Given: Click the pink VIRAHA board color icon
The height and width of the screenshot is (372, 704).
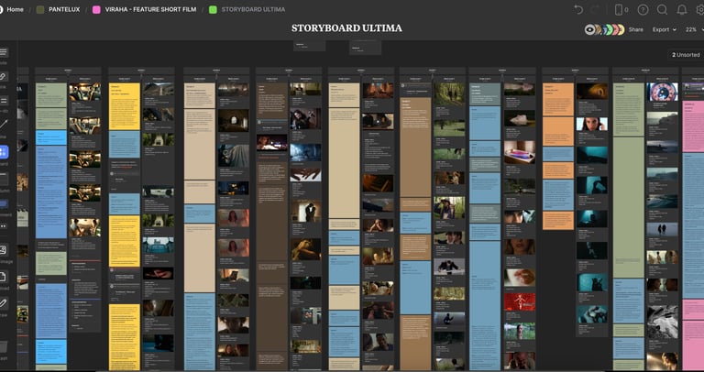Looking at the screenshot, I should pyautogui.click(x=96, y=9).
